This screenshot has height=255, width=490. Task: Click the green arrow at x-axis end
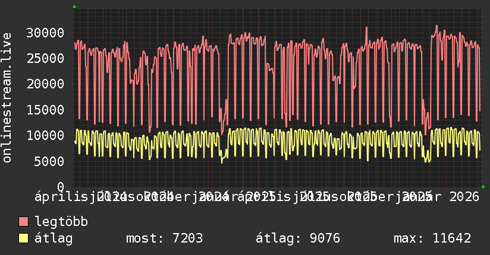484,187
